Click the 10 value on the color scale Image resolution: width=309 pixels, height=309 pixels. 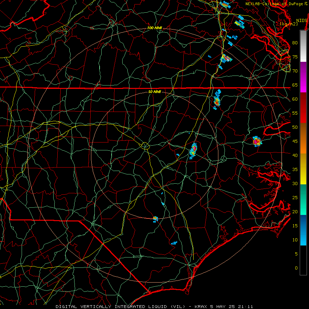(295, 240)
